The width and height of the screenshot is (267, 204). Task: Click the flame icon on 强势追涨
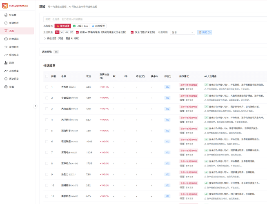tap(58, 26)
